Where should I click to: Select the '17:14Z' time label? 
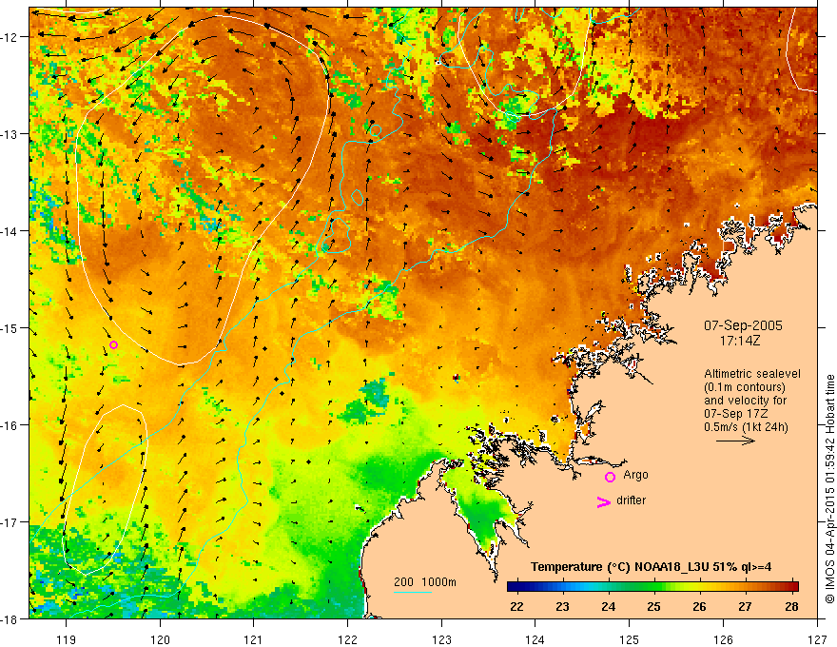tap(739, 340)
